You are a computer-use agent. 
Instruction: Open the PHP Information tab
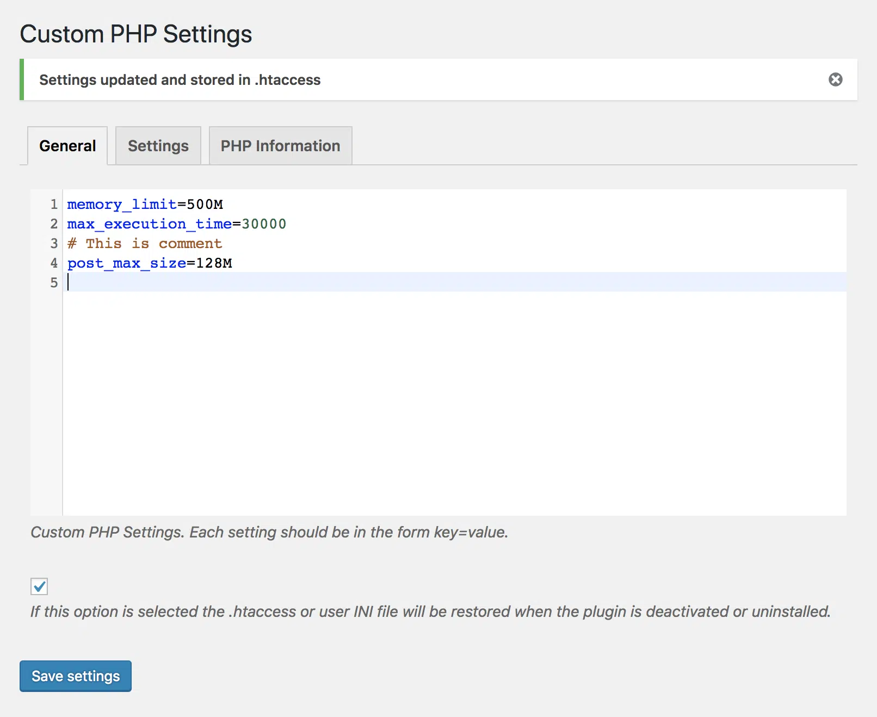coord(280,145)
